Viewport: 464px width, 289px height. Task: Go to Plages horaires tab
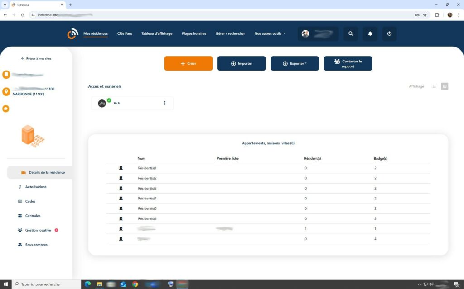pyautogui.click(x=194, y=33)
